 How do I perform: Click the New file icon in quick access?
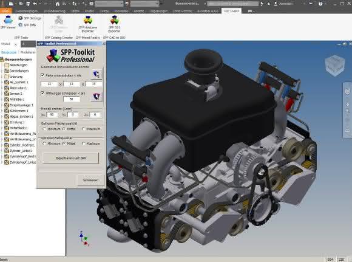coord(11,4)
